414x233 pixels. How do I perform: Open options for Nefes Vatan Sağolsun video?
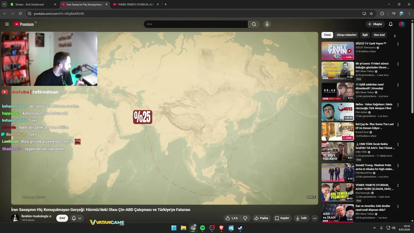pyautogui.click(x=398, y=105)
